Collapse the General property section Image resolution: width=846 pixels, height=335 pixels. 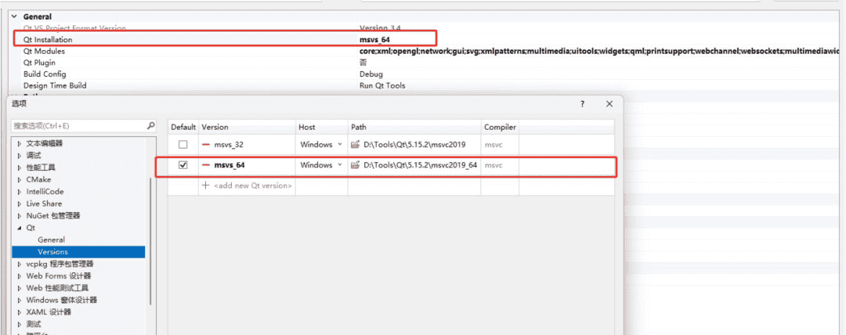pyautogui.click(x=13, y=16)
